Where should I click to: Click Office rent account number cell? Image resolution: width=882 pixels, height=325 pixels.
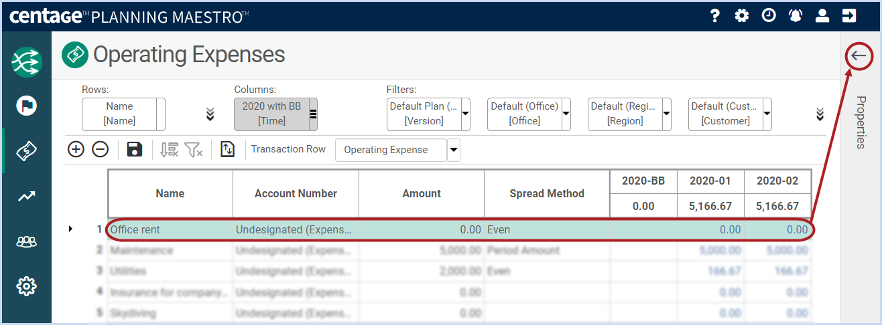296,229
